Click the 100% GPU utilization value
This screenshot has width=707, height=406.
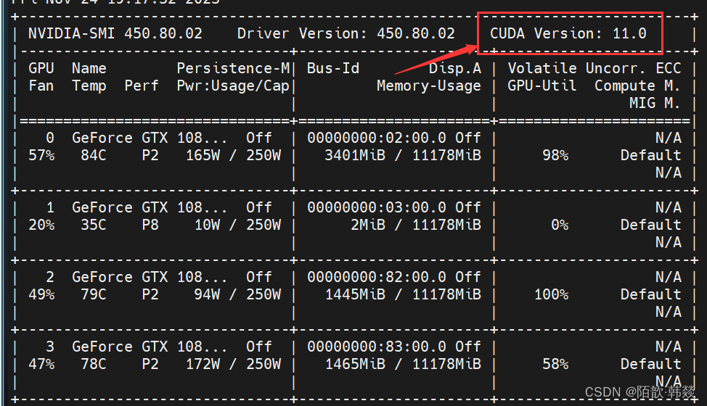click(x=551, y=294)
